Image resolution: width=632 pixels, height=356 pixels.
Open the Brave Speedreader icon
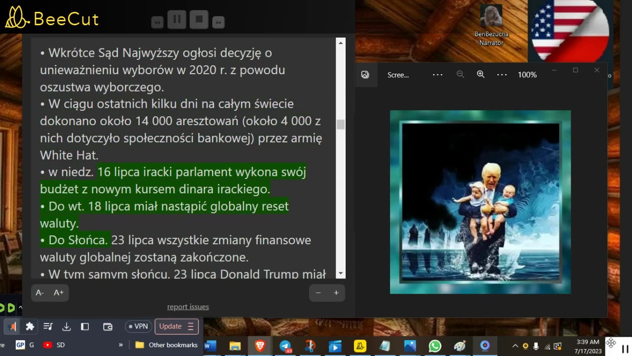pyautogui.click(x=12, y=326)
